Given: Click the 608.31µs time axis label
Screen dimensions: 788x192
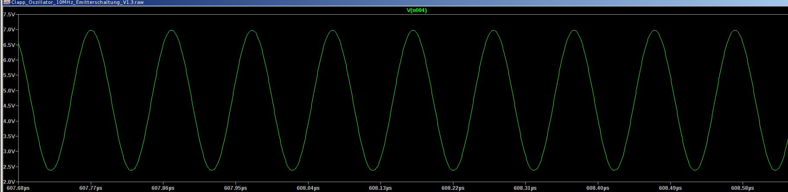Looking at the screenshot, I should coord(525,188).
